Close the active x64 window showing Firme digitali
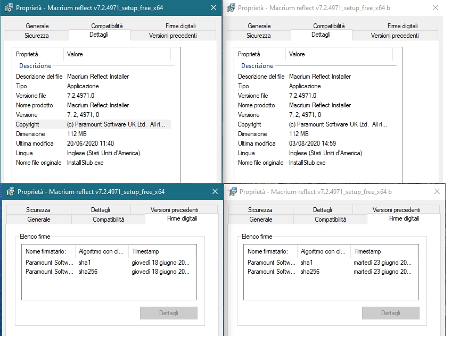The height and width of the screenshot is (346, 460). pos(215,192)
